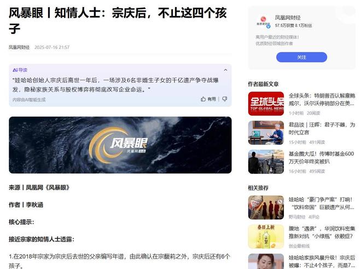Open the 君品谈 interview thumbnail
The width and height of the screenshot is (361, 269).
pyautogui.click(x=266, y=133)
